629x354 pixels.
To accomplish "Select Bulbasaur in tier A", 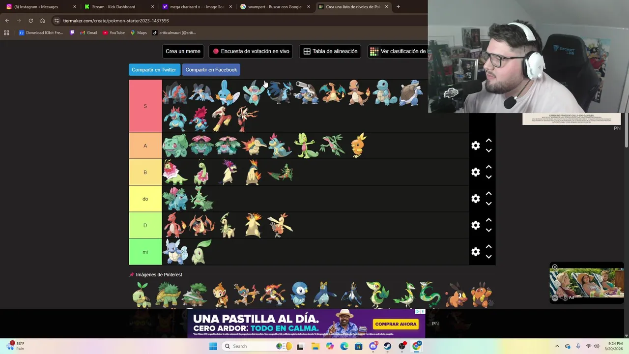I will pyautogui.click(x=175, y=146).
